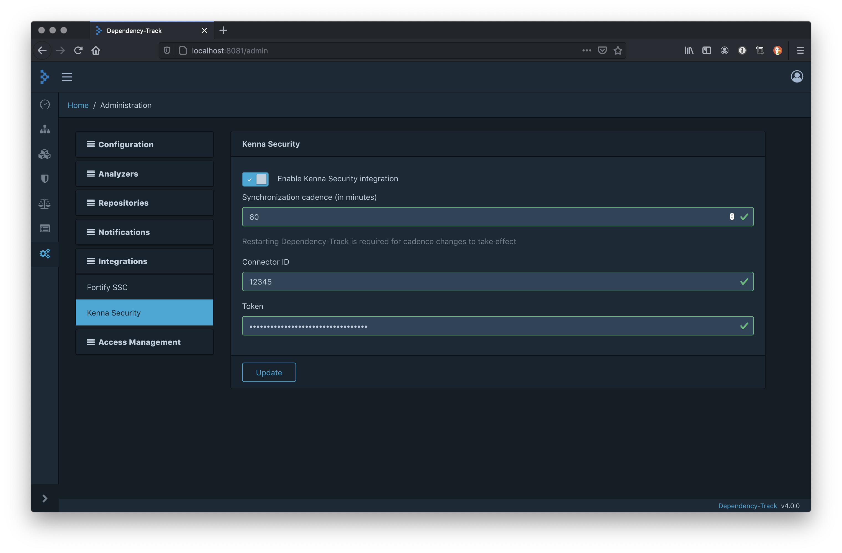Click the Dependency-Track logo in the header
The width and height of the screenshot is (842, 553).
[45, 77]
